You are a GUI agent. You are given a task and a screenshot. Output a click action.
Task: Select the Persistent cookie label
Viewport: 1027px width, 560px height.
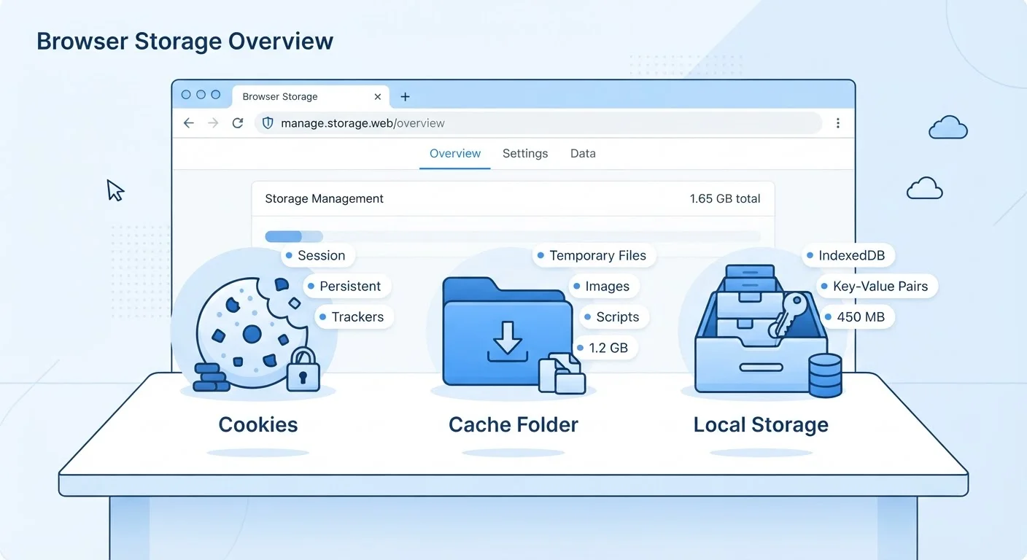[346, 287]
